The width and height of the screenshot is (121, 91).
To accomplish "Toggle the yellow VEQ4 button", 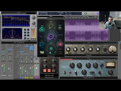I will pos(67,53).
